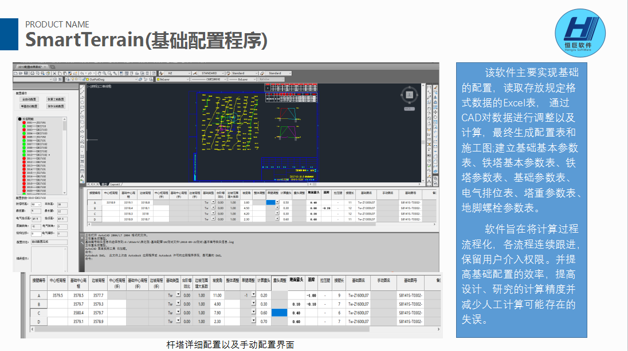Screen dimensions: 628x351
Task: Click the Linear Dimension tool icon
Action: (429, 87)
